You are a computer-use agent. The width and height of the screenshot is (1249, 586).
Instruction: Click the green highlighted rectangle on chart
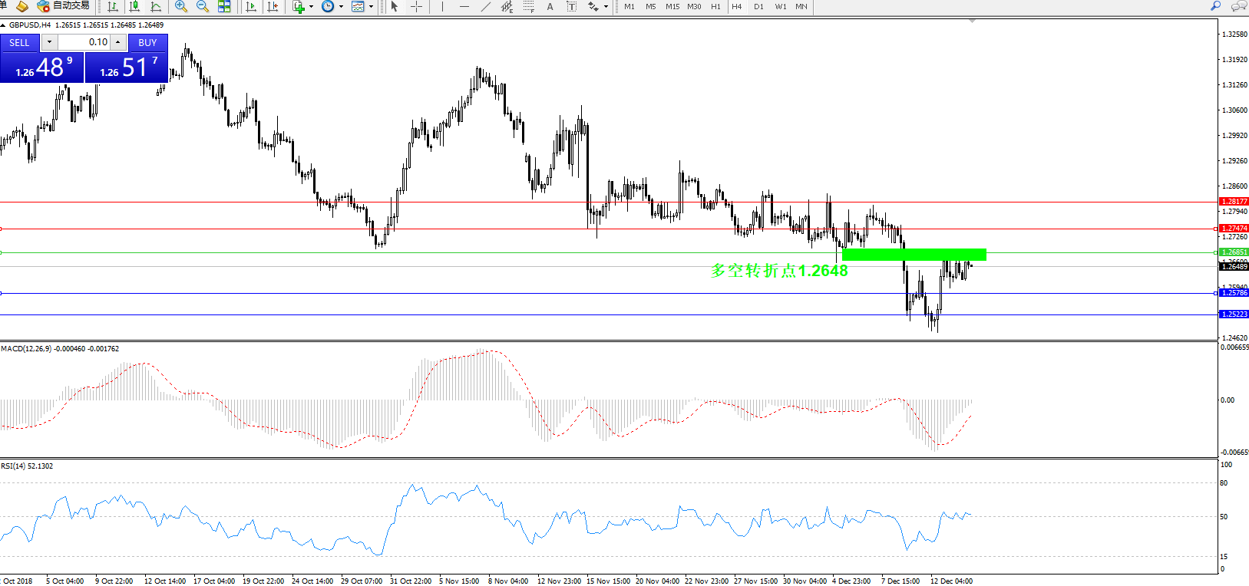coord(914,254)
